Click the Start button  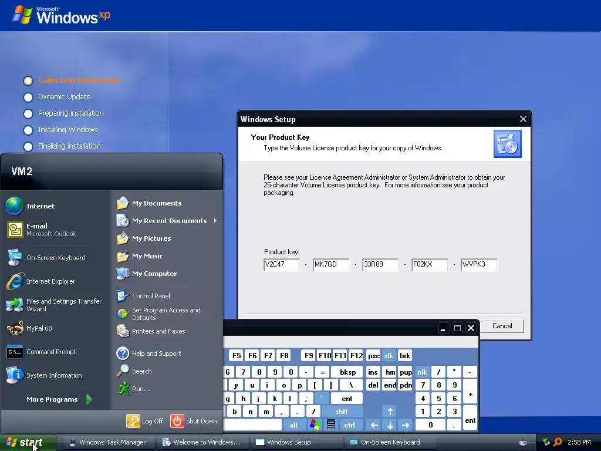pos(28,442)
